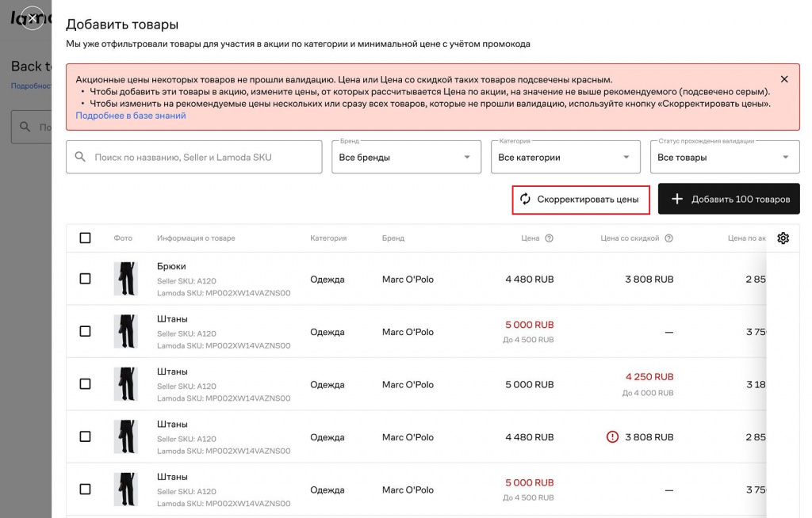
Task: Check the checkbox for the Брюки row
Action: (86, 279)
